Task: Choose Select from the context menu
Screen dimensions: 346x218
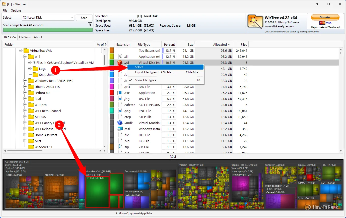Action: 139,67
